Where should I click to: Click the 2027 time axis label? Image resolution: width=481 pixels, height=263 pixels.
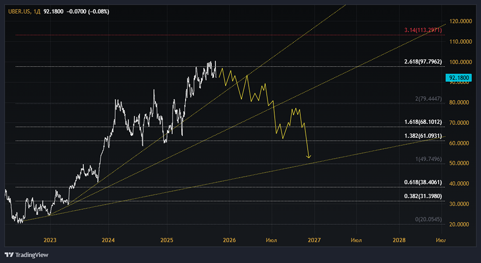click(314, 240)
